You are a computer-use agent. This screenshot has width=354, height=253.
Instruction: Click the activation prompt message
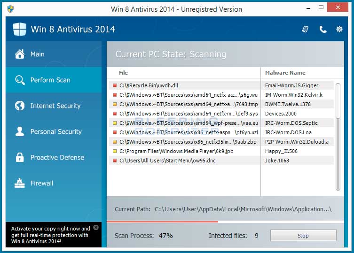click(51, 235)
